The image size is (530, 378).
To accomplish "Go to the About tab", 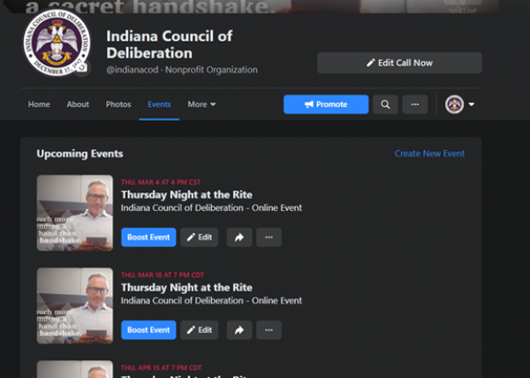I will pos(78,104).
